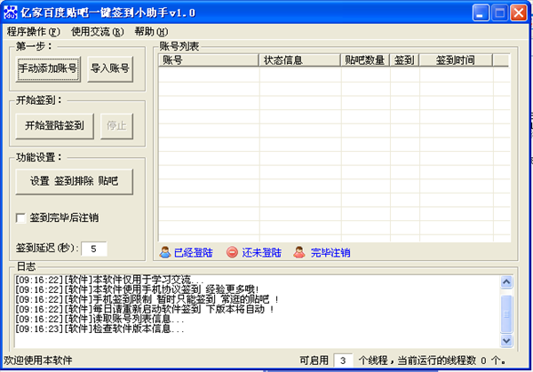
Task: Click the log line 检查软件版本信息
Action: click(x=99, y=328)
